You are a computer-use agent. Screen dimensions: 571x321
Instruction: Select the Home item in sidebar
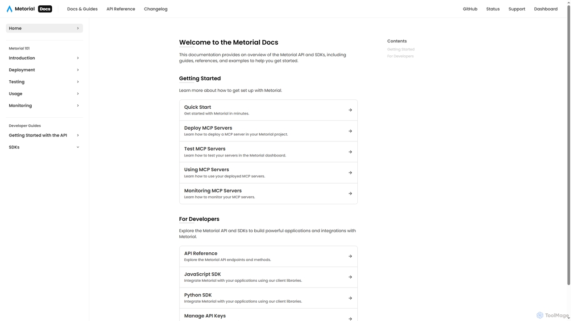point(44,28)
